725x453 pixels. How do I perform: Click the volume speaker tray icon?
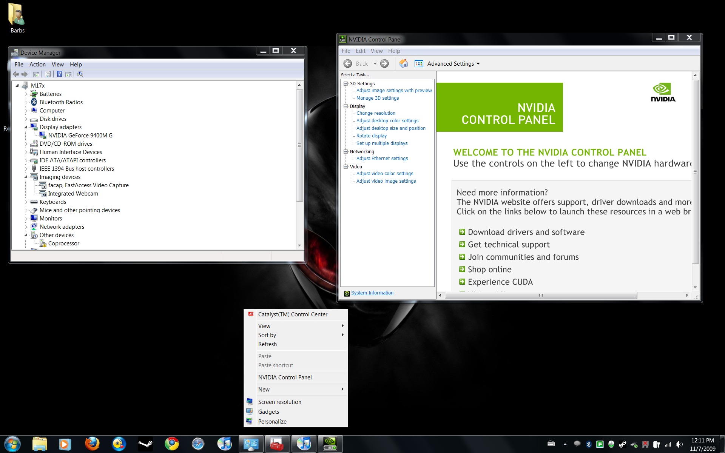click(x=679, y=444)
